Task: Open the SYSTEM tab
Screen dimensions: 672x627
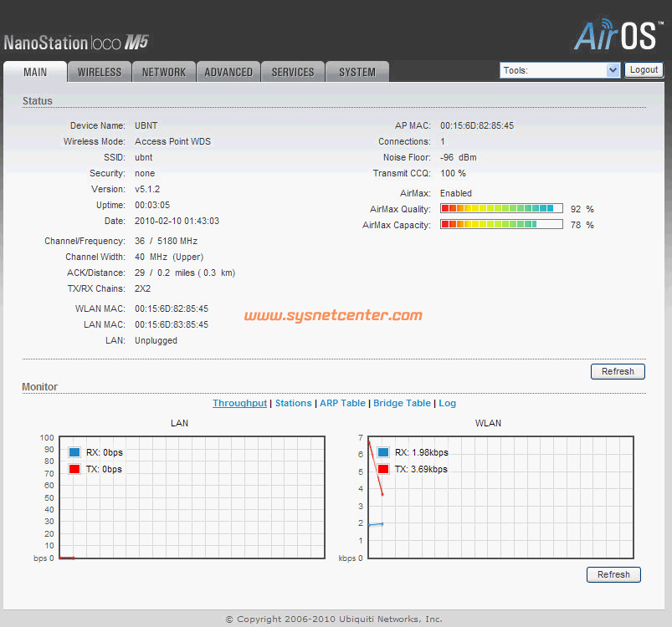Action: [x=357, y=72]
